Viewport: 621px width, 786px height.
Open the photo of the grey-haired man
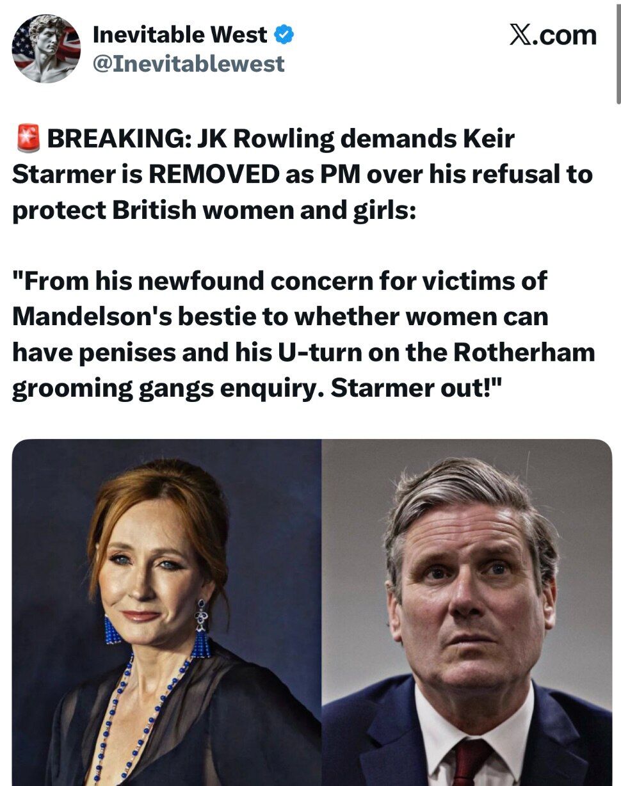(467, 612)
